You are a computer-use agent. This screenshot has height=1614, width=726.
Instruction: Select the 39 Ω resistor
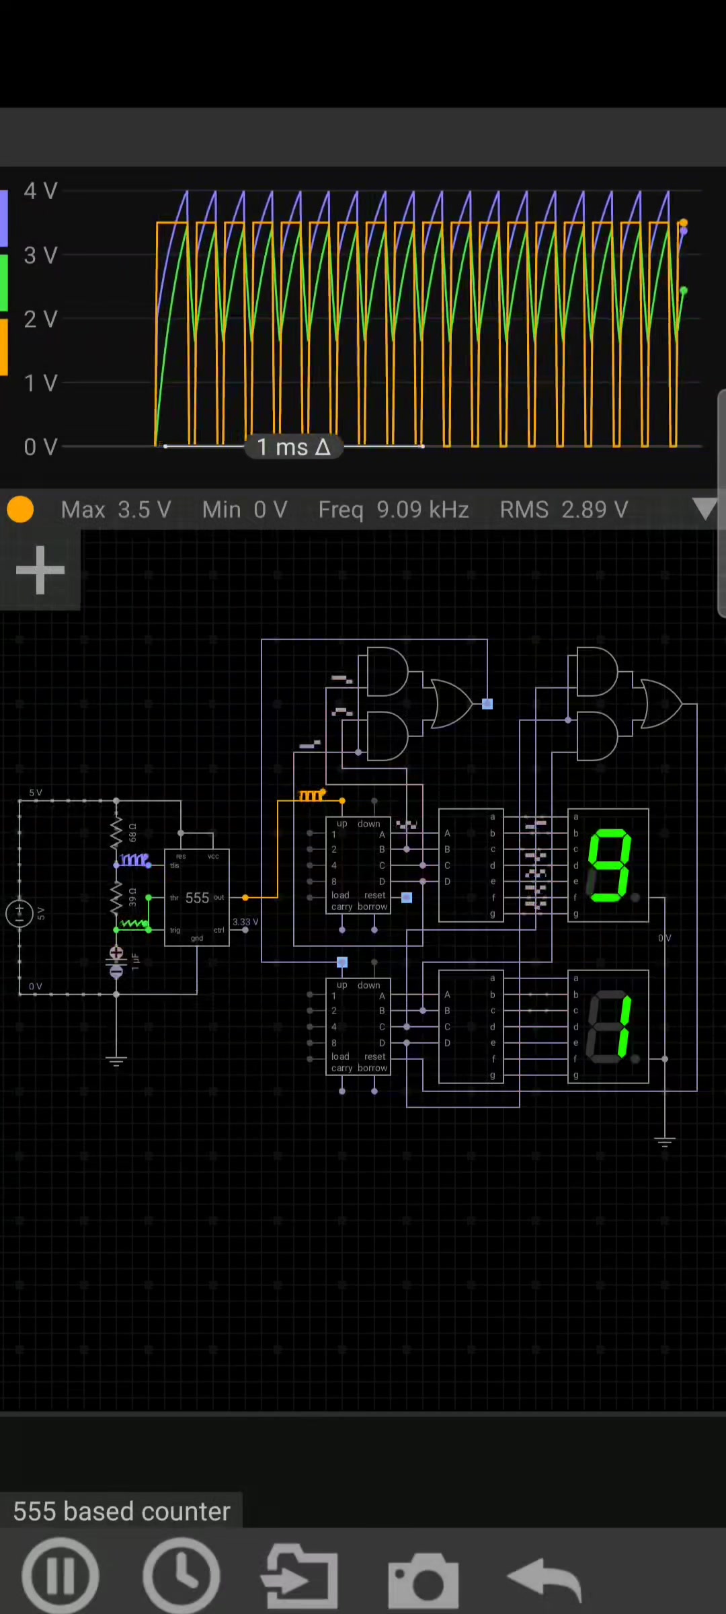click(116, 897)
